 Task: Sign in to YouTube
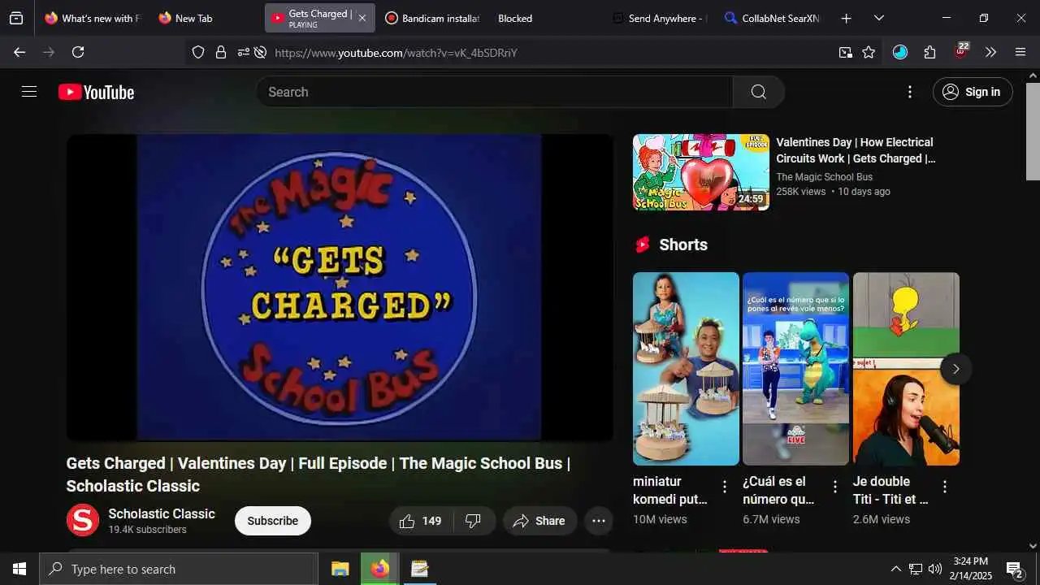973,92
